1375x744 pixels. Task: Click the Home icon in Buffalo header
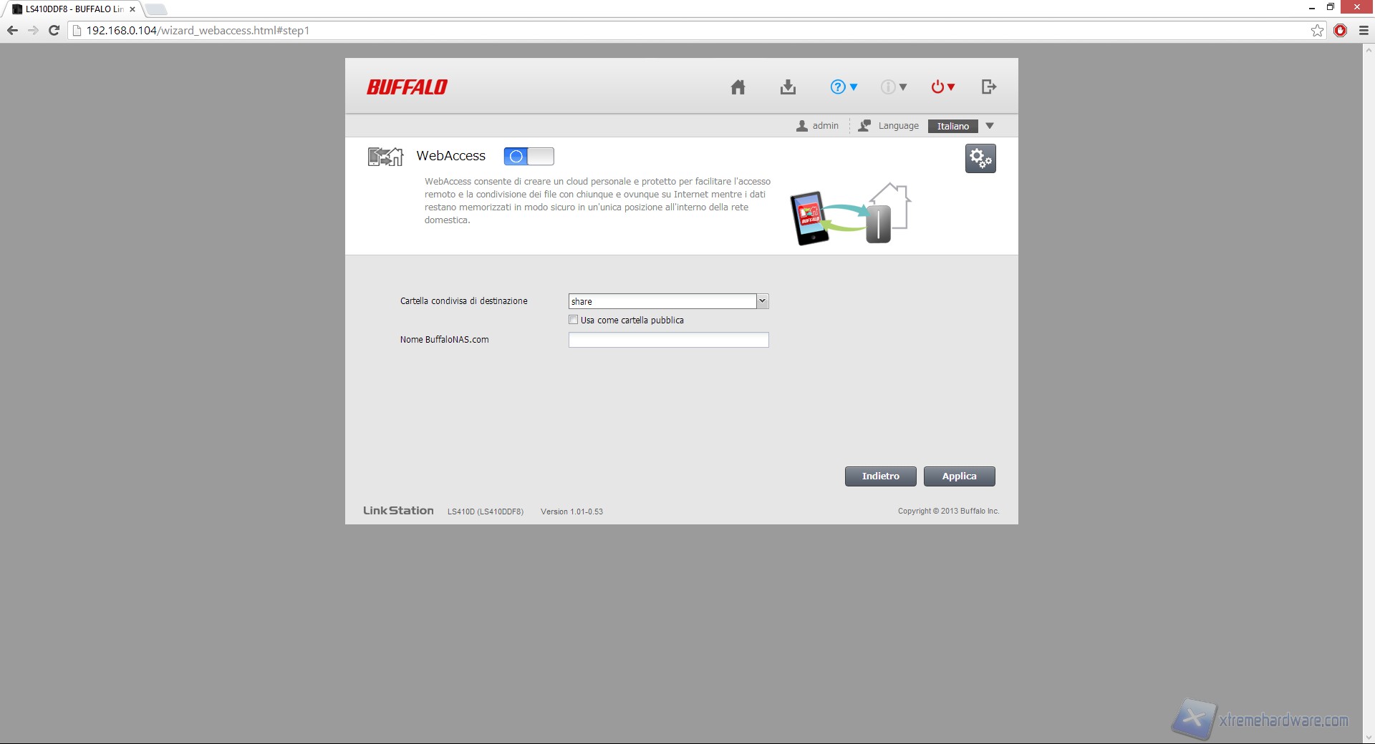point(738,87)
